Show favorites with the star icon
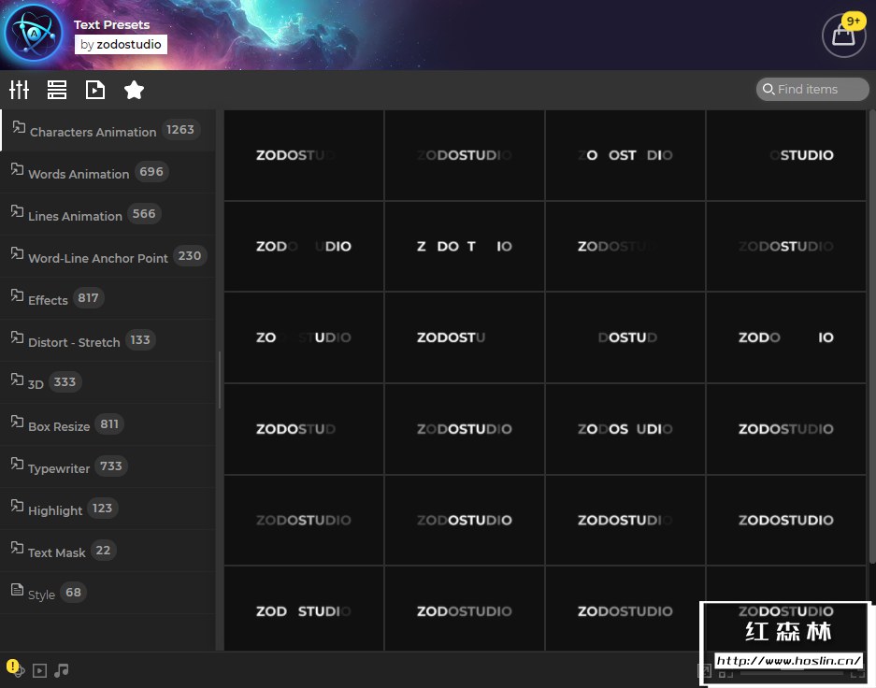This screenshot has width=876, height=688. tap(134, 90)
